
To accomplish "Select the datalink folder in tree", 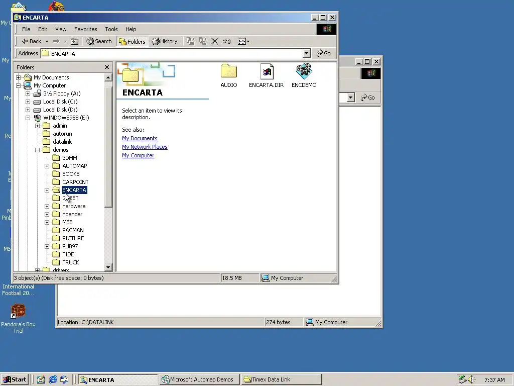I will (62, 142).
